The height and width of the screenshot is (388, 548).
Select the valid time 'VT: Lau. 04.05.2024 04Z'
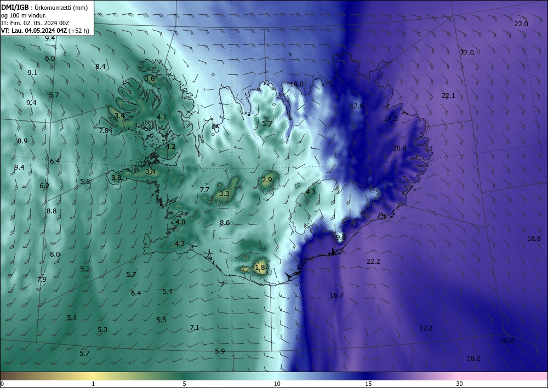(x=34, y=31)
